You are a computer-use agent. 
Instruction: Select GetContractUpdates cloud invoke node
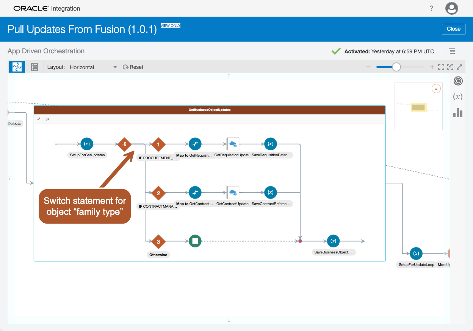coord(232,193)
